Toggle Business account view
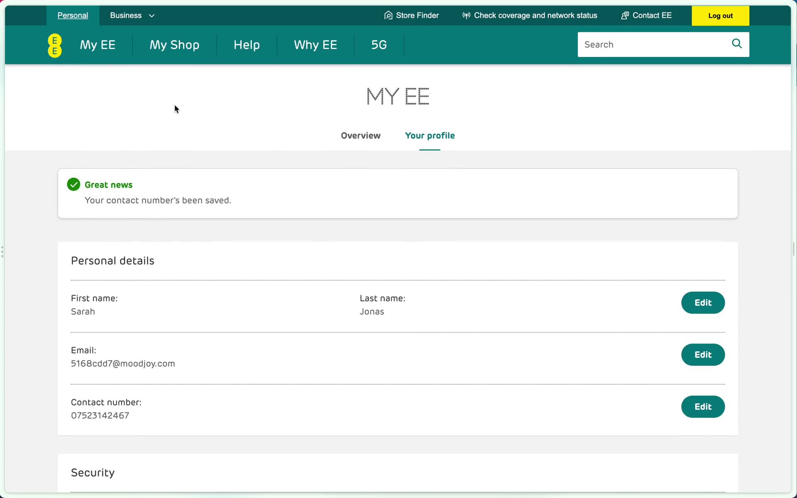This screenshot has width=797, height=498. tap(132, 15)
